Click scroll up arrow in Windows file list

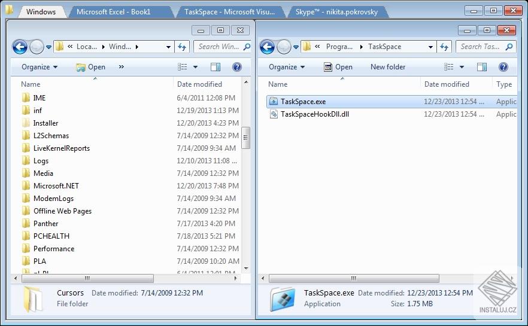[246, 82]
